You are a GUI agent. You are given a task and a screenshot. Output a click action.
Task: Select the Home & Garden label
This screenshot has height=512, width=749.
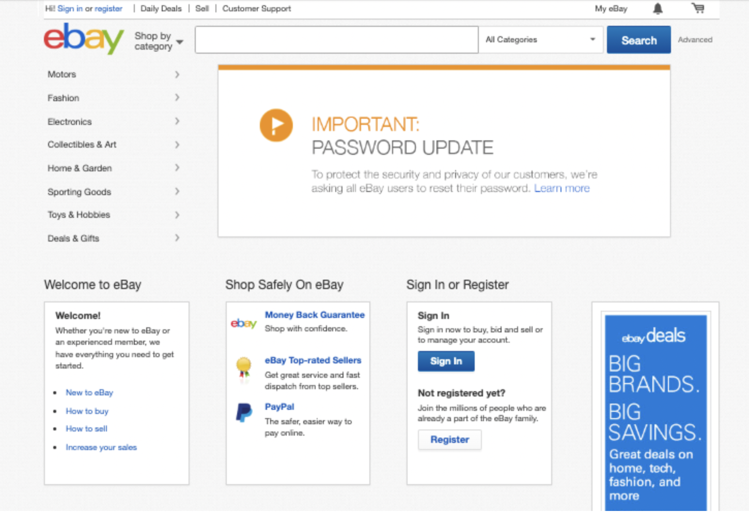point(80,168)
